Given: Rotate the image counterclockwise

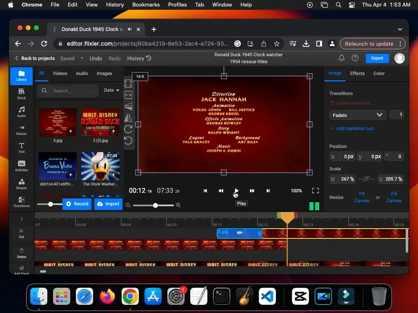Looking at the screenshot, I should click(128, 141).
